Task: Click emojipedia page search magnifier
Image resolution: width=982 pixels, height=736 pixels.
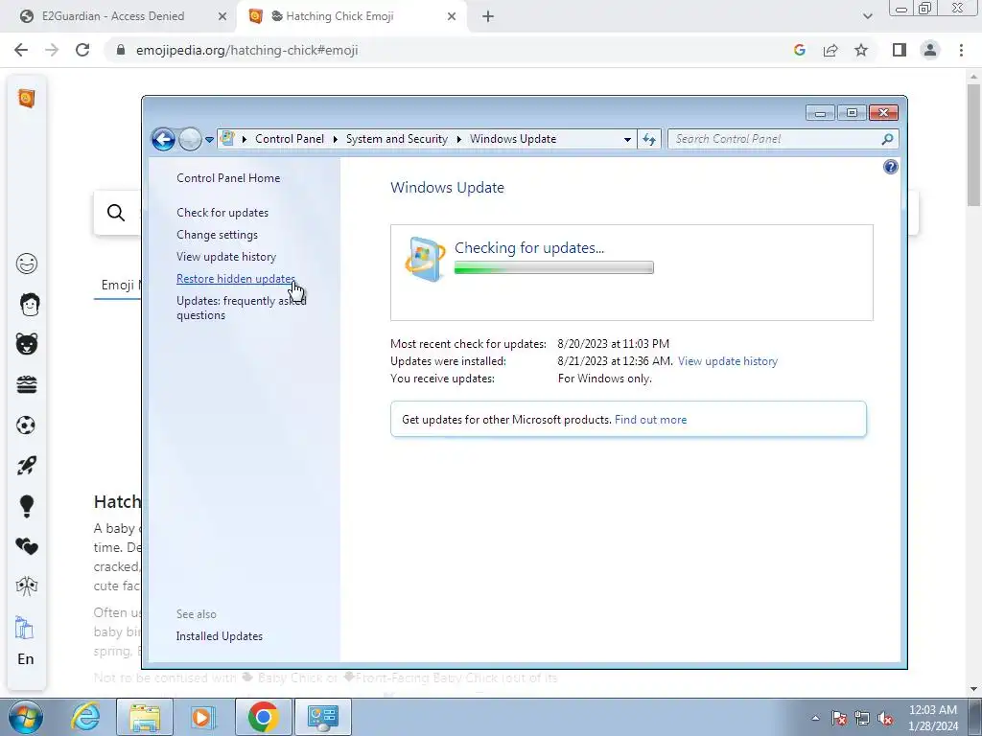Action: point(116,213)
